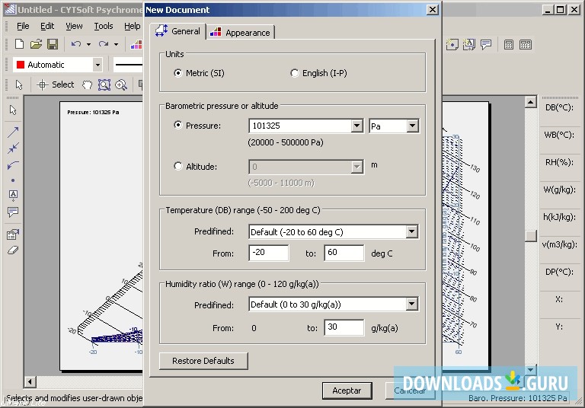Image resolution: width=585 pixels, height=408 pixels.
Task: Click the Undo arrow icon
Action: [x=76, y=44]
